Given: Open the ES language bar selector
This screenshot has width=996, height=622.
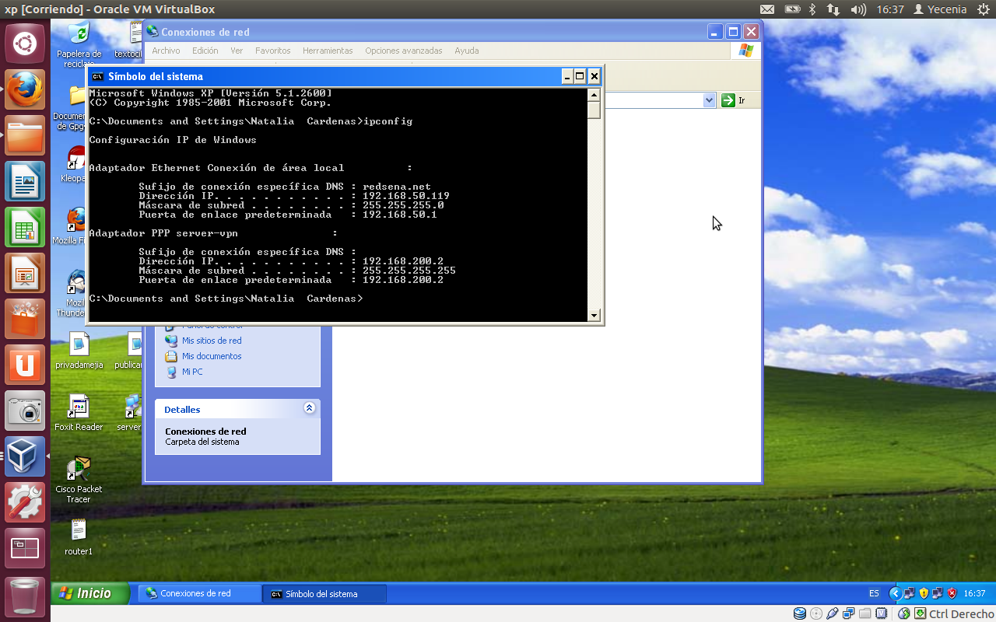Looking at the screenshot, I should pyautogui.click(x=874, y=593).
